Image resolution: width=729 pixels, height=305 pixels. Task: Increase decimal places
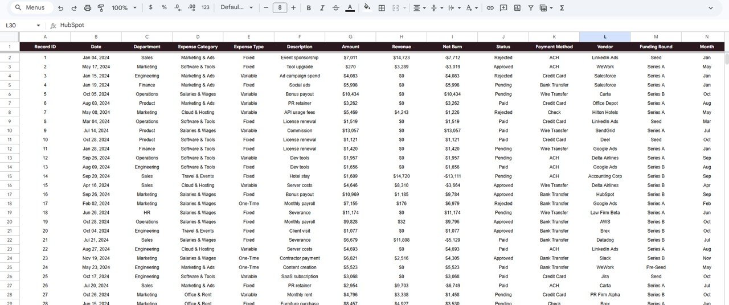191,8
